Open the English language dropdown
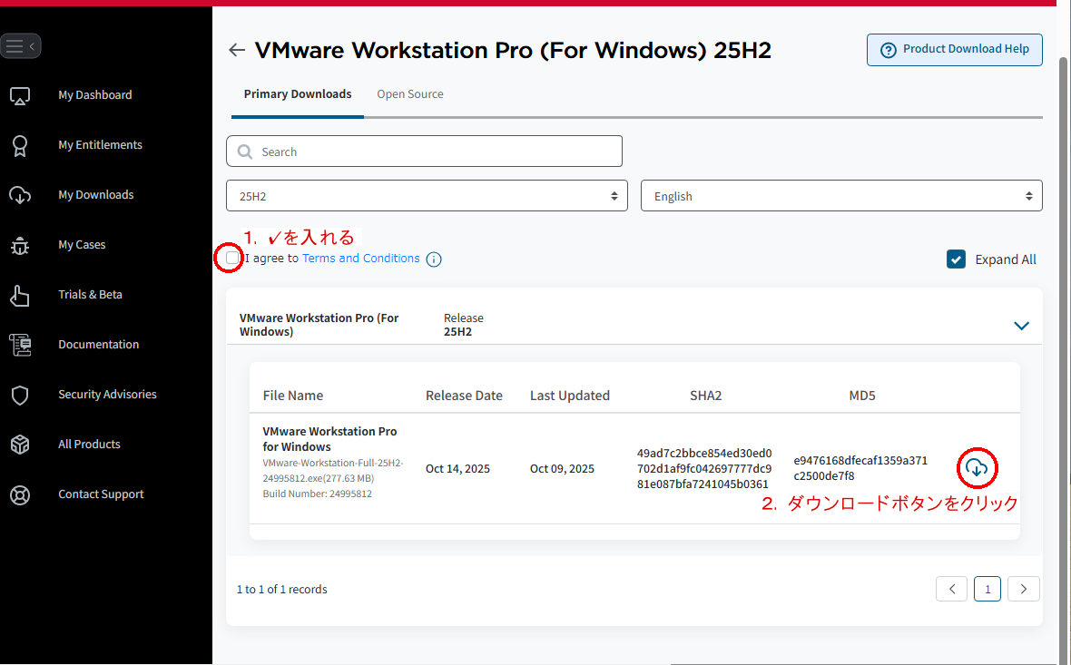 (x=840, y=196)
